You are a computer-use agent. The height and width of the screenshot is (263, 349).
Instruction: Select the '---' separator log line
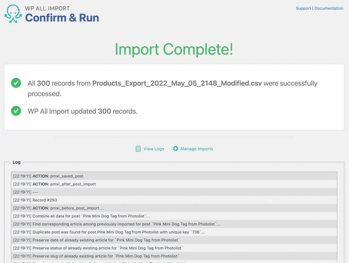point(174,192)
